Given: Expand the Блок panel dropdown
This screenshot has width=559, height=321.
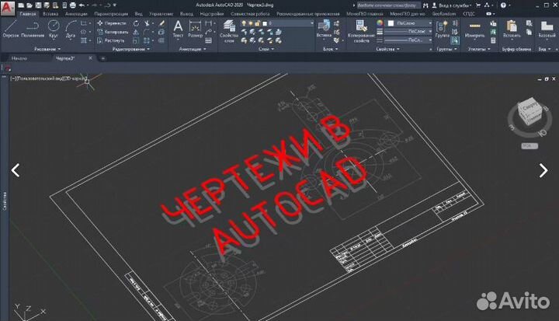Looking at the screenshot, I should pos(331,49).
